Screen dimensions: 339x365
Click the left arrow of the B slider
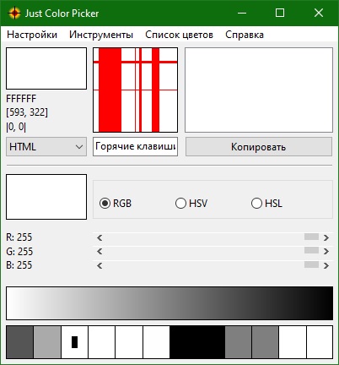click(100, 265)
